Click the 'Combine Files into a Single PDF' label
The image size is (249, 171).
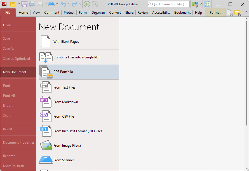(77, 57)
